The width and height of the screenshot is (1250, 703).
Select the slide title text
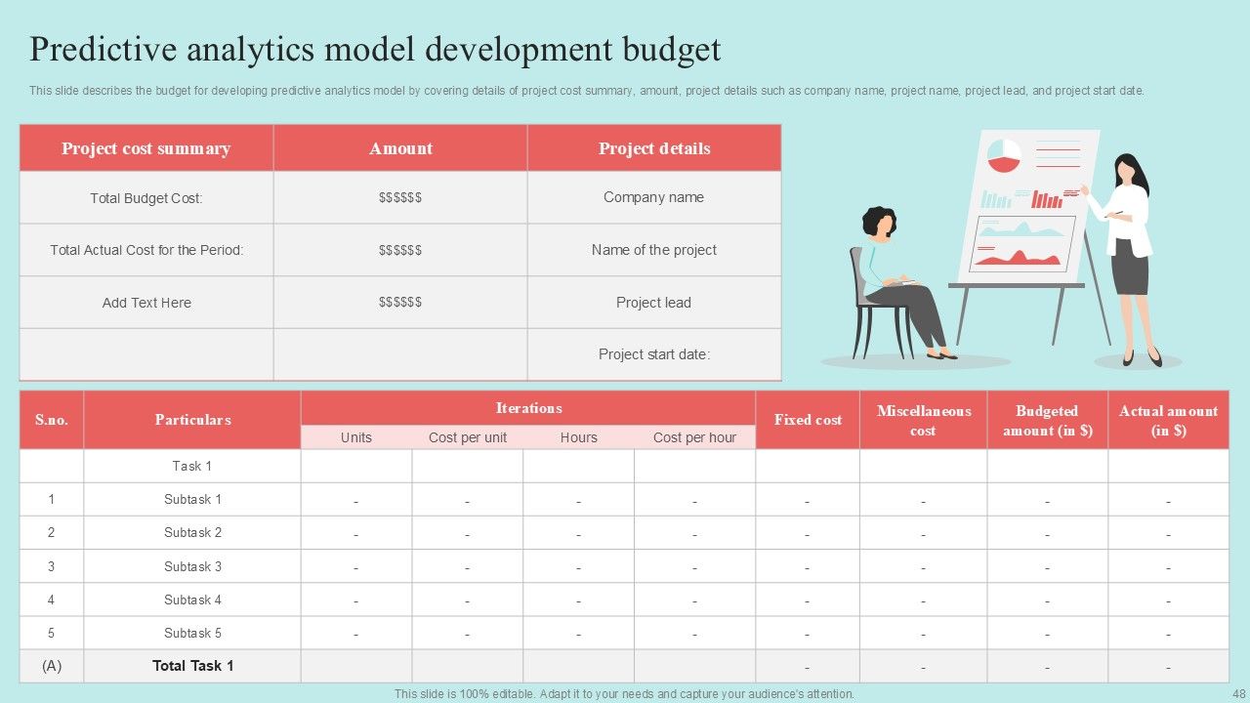click(x=375, y=49)
